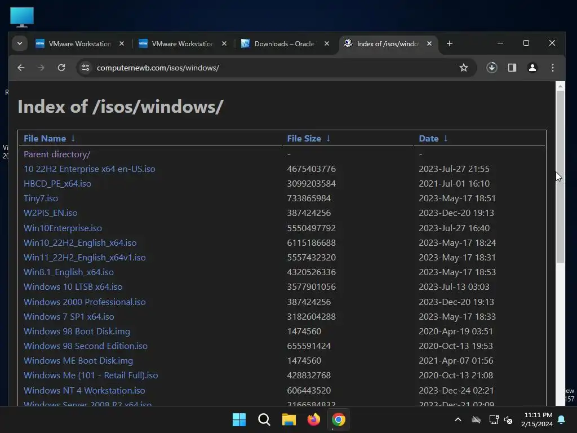Sort the listing by Date
The width and height of the screenshot is (577, 433).
pos(429,139)
